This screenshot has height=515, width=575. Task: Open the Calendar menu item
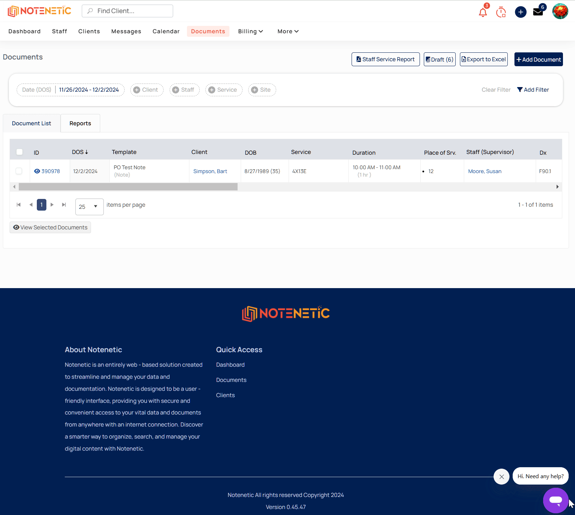[x=166, y=32]
